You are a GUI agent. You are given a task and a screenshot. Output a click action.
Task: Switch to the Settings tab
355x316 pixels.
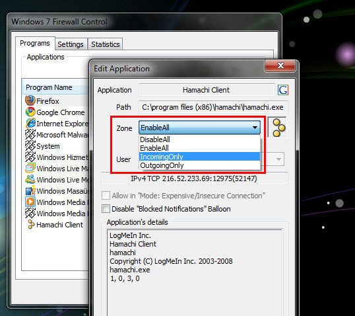coord(71,44)
